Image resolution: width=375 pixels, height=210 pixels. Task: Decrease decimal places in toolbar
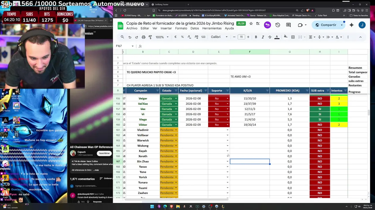[189, 37]
